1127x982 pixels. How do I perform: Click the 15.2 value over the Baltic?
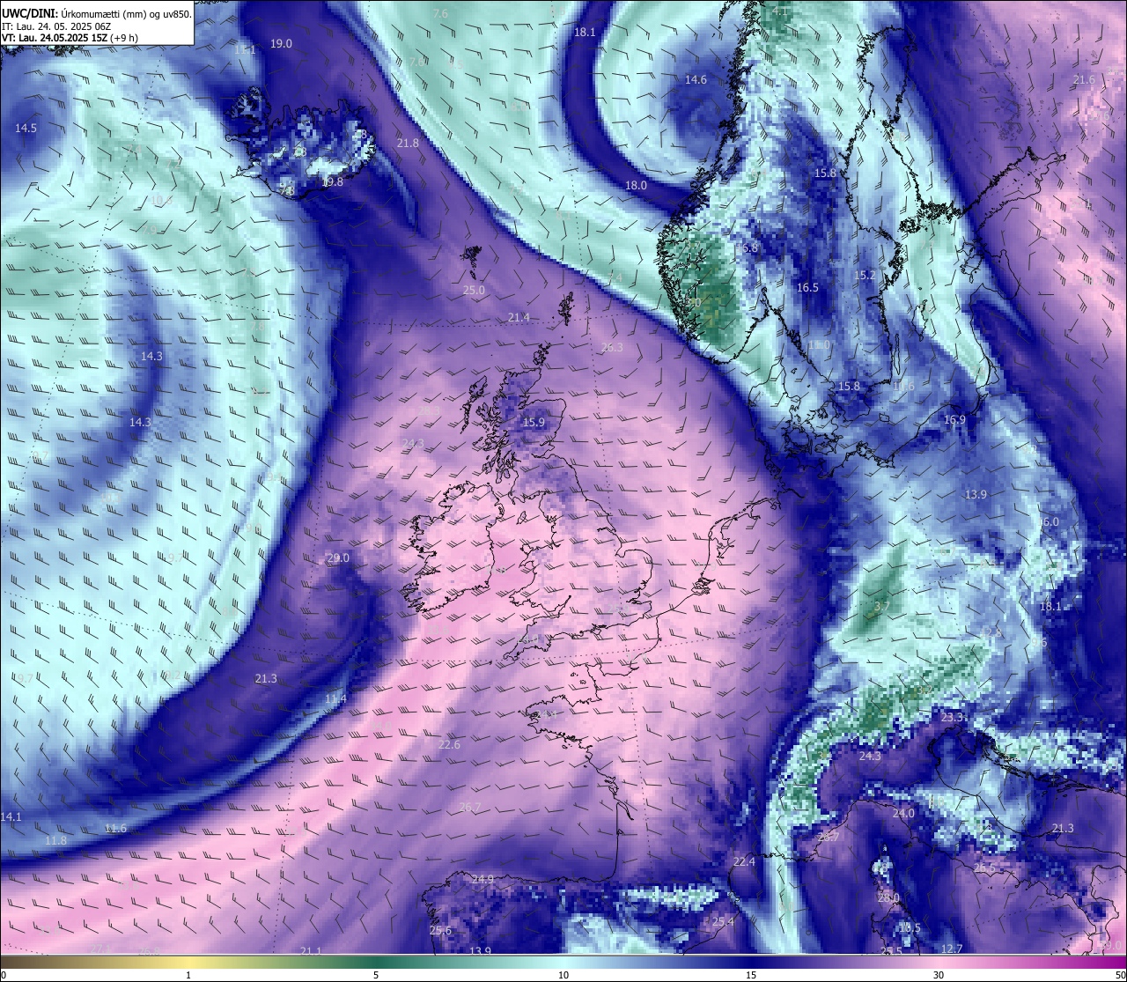click(x=866, y=276)
